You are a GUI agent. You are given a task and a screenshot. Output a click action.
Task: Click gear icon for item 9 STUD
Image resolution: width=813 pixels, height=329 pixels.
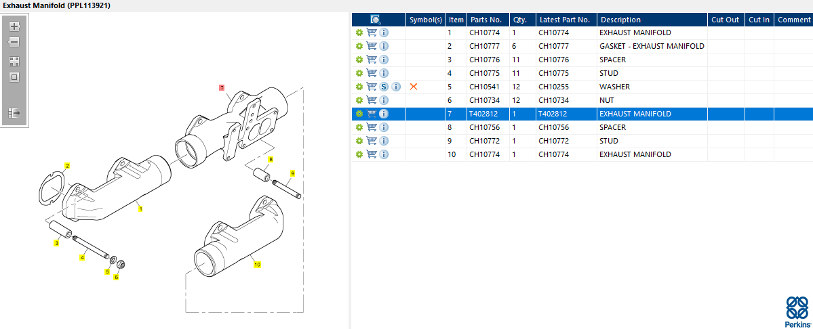[359, 141]
